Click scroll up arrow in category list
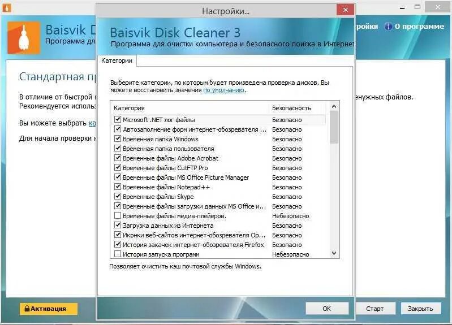The width and height of the screenshot is (452, 325). (x=334, y=106)
